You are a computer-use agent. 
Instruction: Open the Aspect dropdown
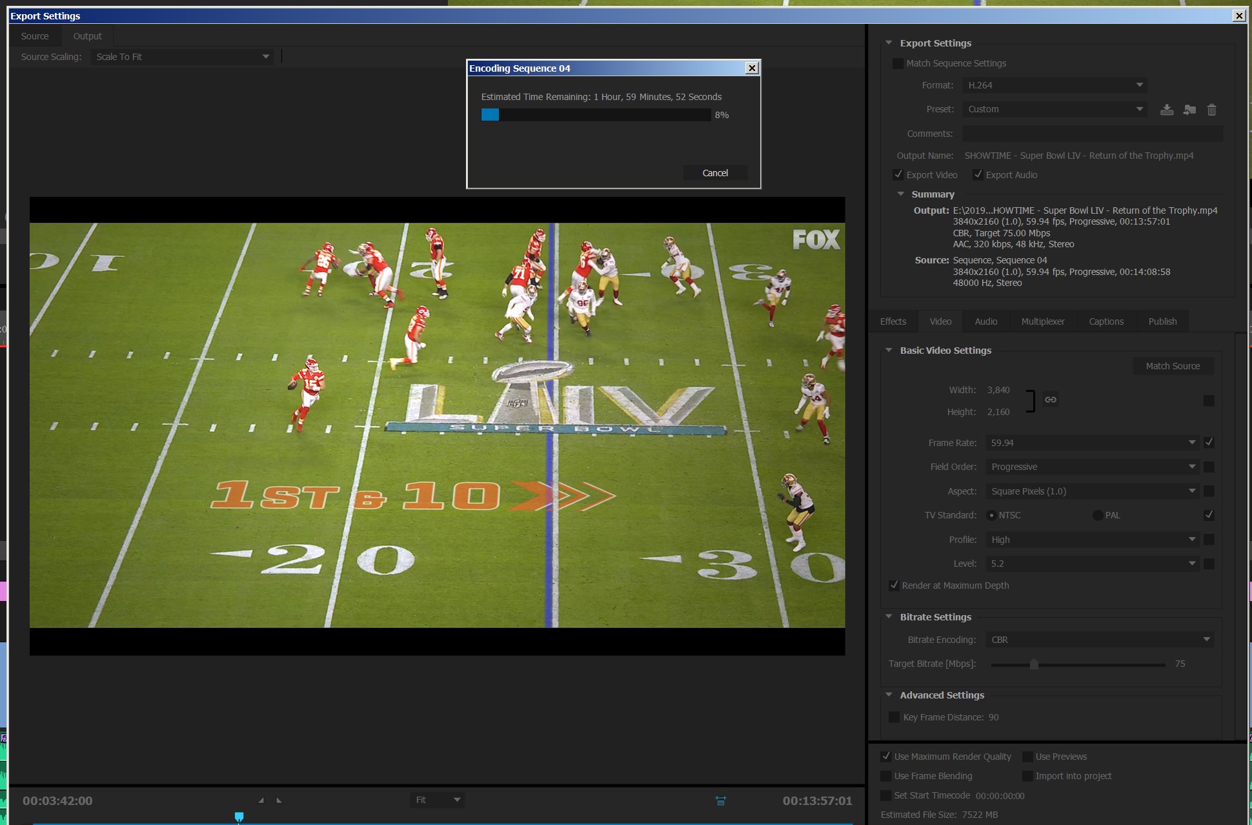point(1093,491)
